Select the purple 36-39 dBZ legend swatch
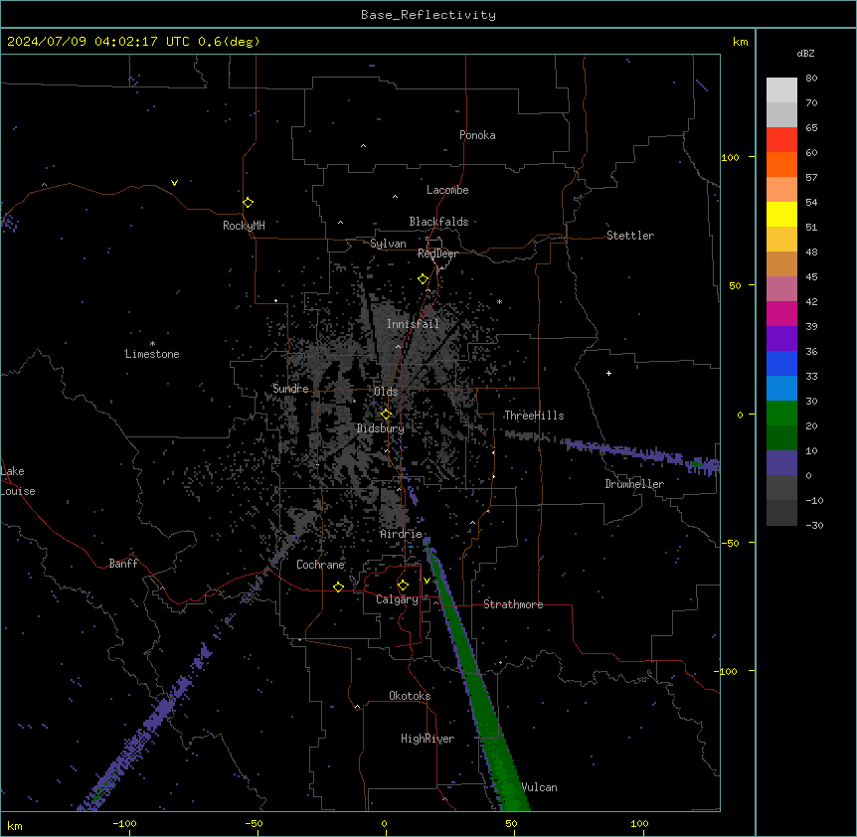857x837 pixels. (781, 338)
